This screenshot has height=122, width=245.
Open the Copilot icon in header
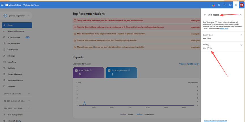pos(213,5)
